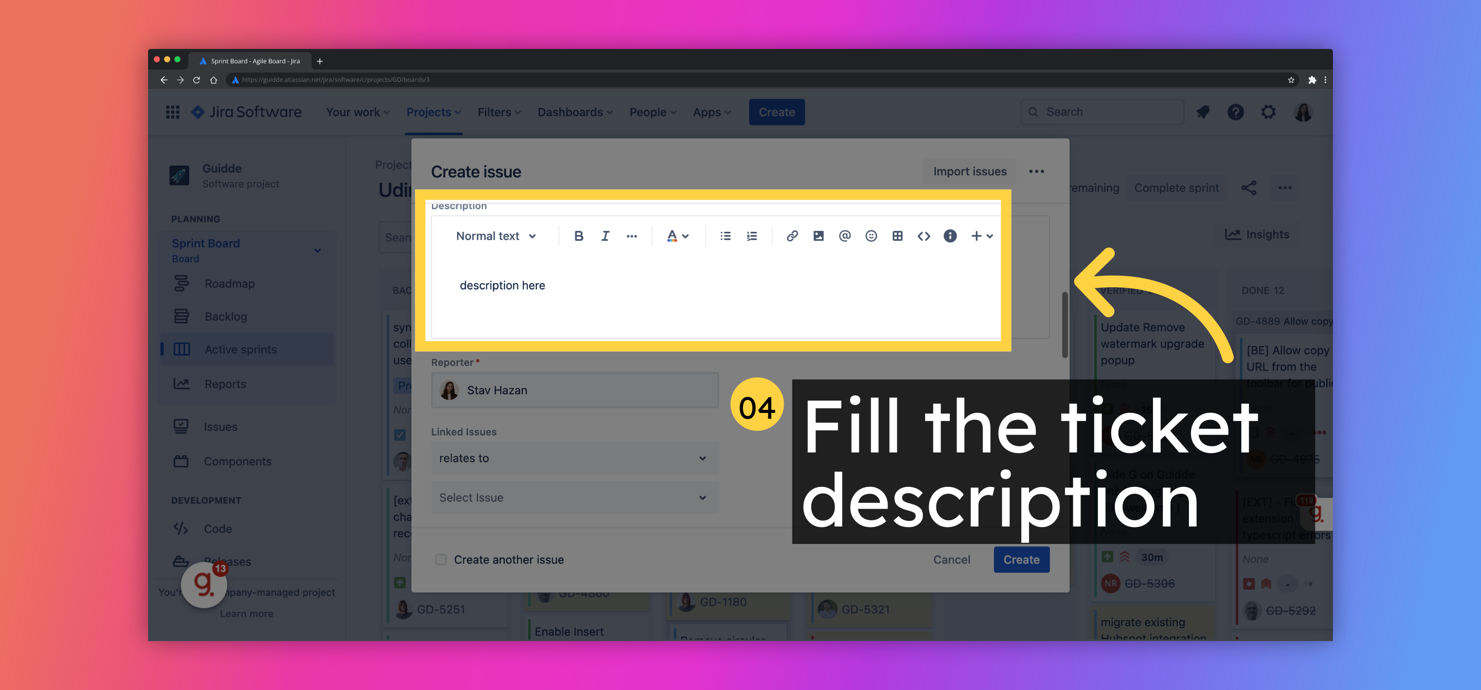Click the code block insert icon

923,236
